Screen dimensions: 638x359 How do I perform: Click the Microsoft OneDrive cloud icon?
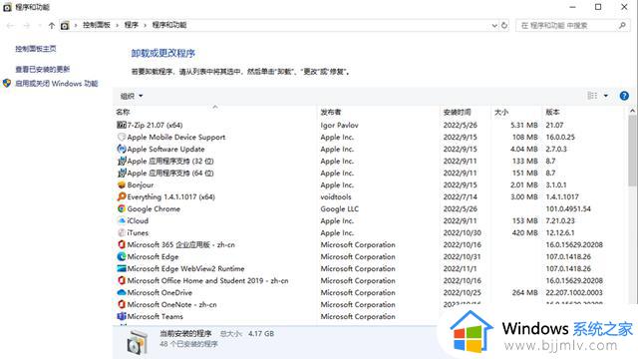pyautogui.click(x=122, y=292)
